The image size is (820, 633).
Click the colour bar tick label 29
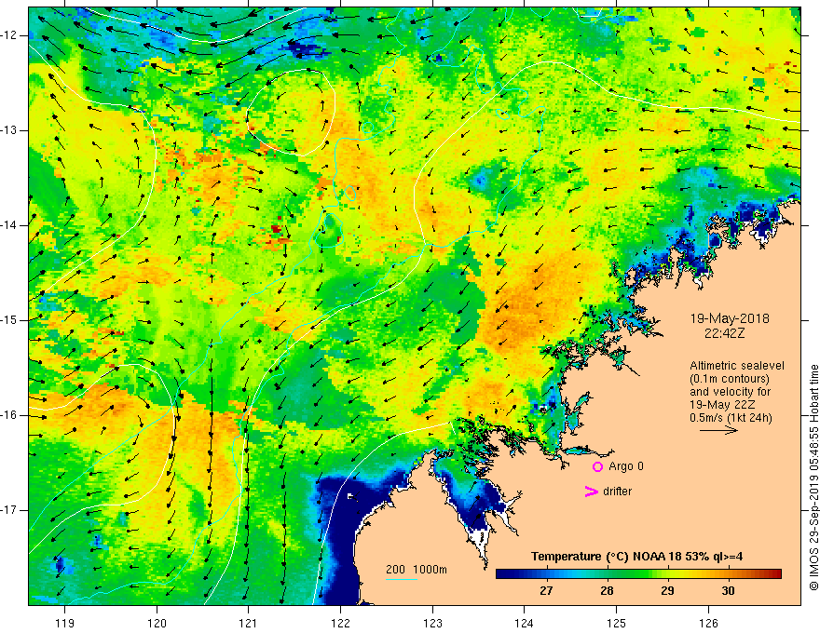[667, 591]
